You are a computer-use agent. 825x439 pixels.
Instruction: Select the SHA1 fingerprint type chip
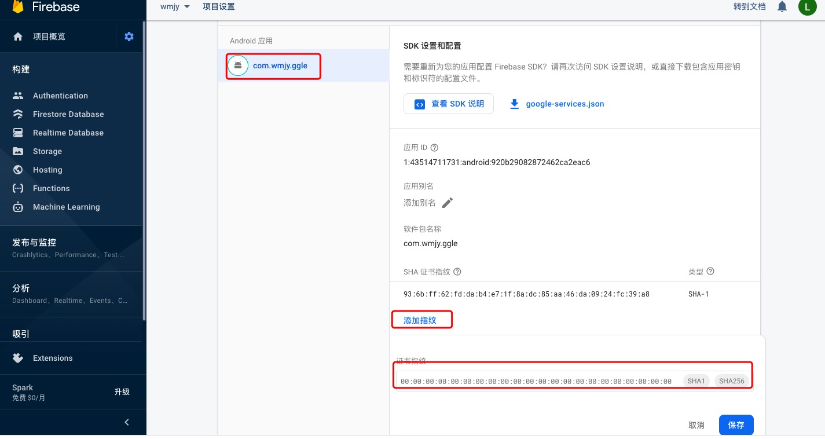[696, 381]
